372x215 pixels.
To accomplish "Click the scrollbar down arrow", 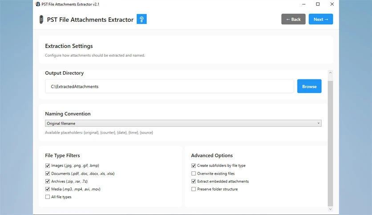I will click(x=330, y=209).
